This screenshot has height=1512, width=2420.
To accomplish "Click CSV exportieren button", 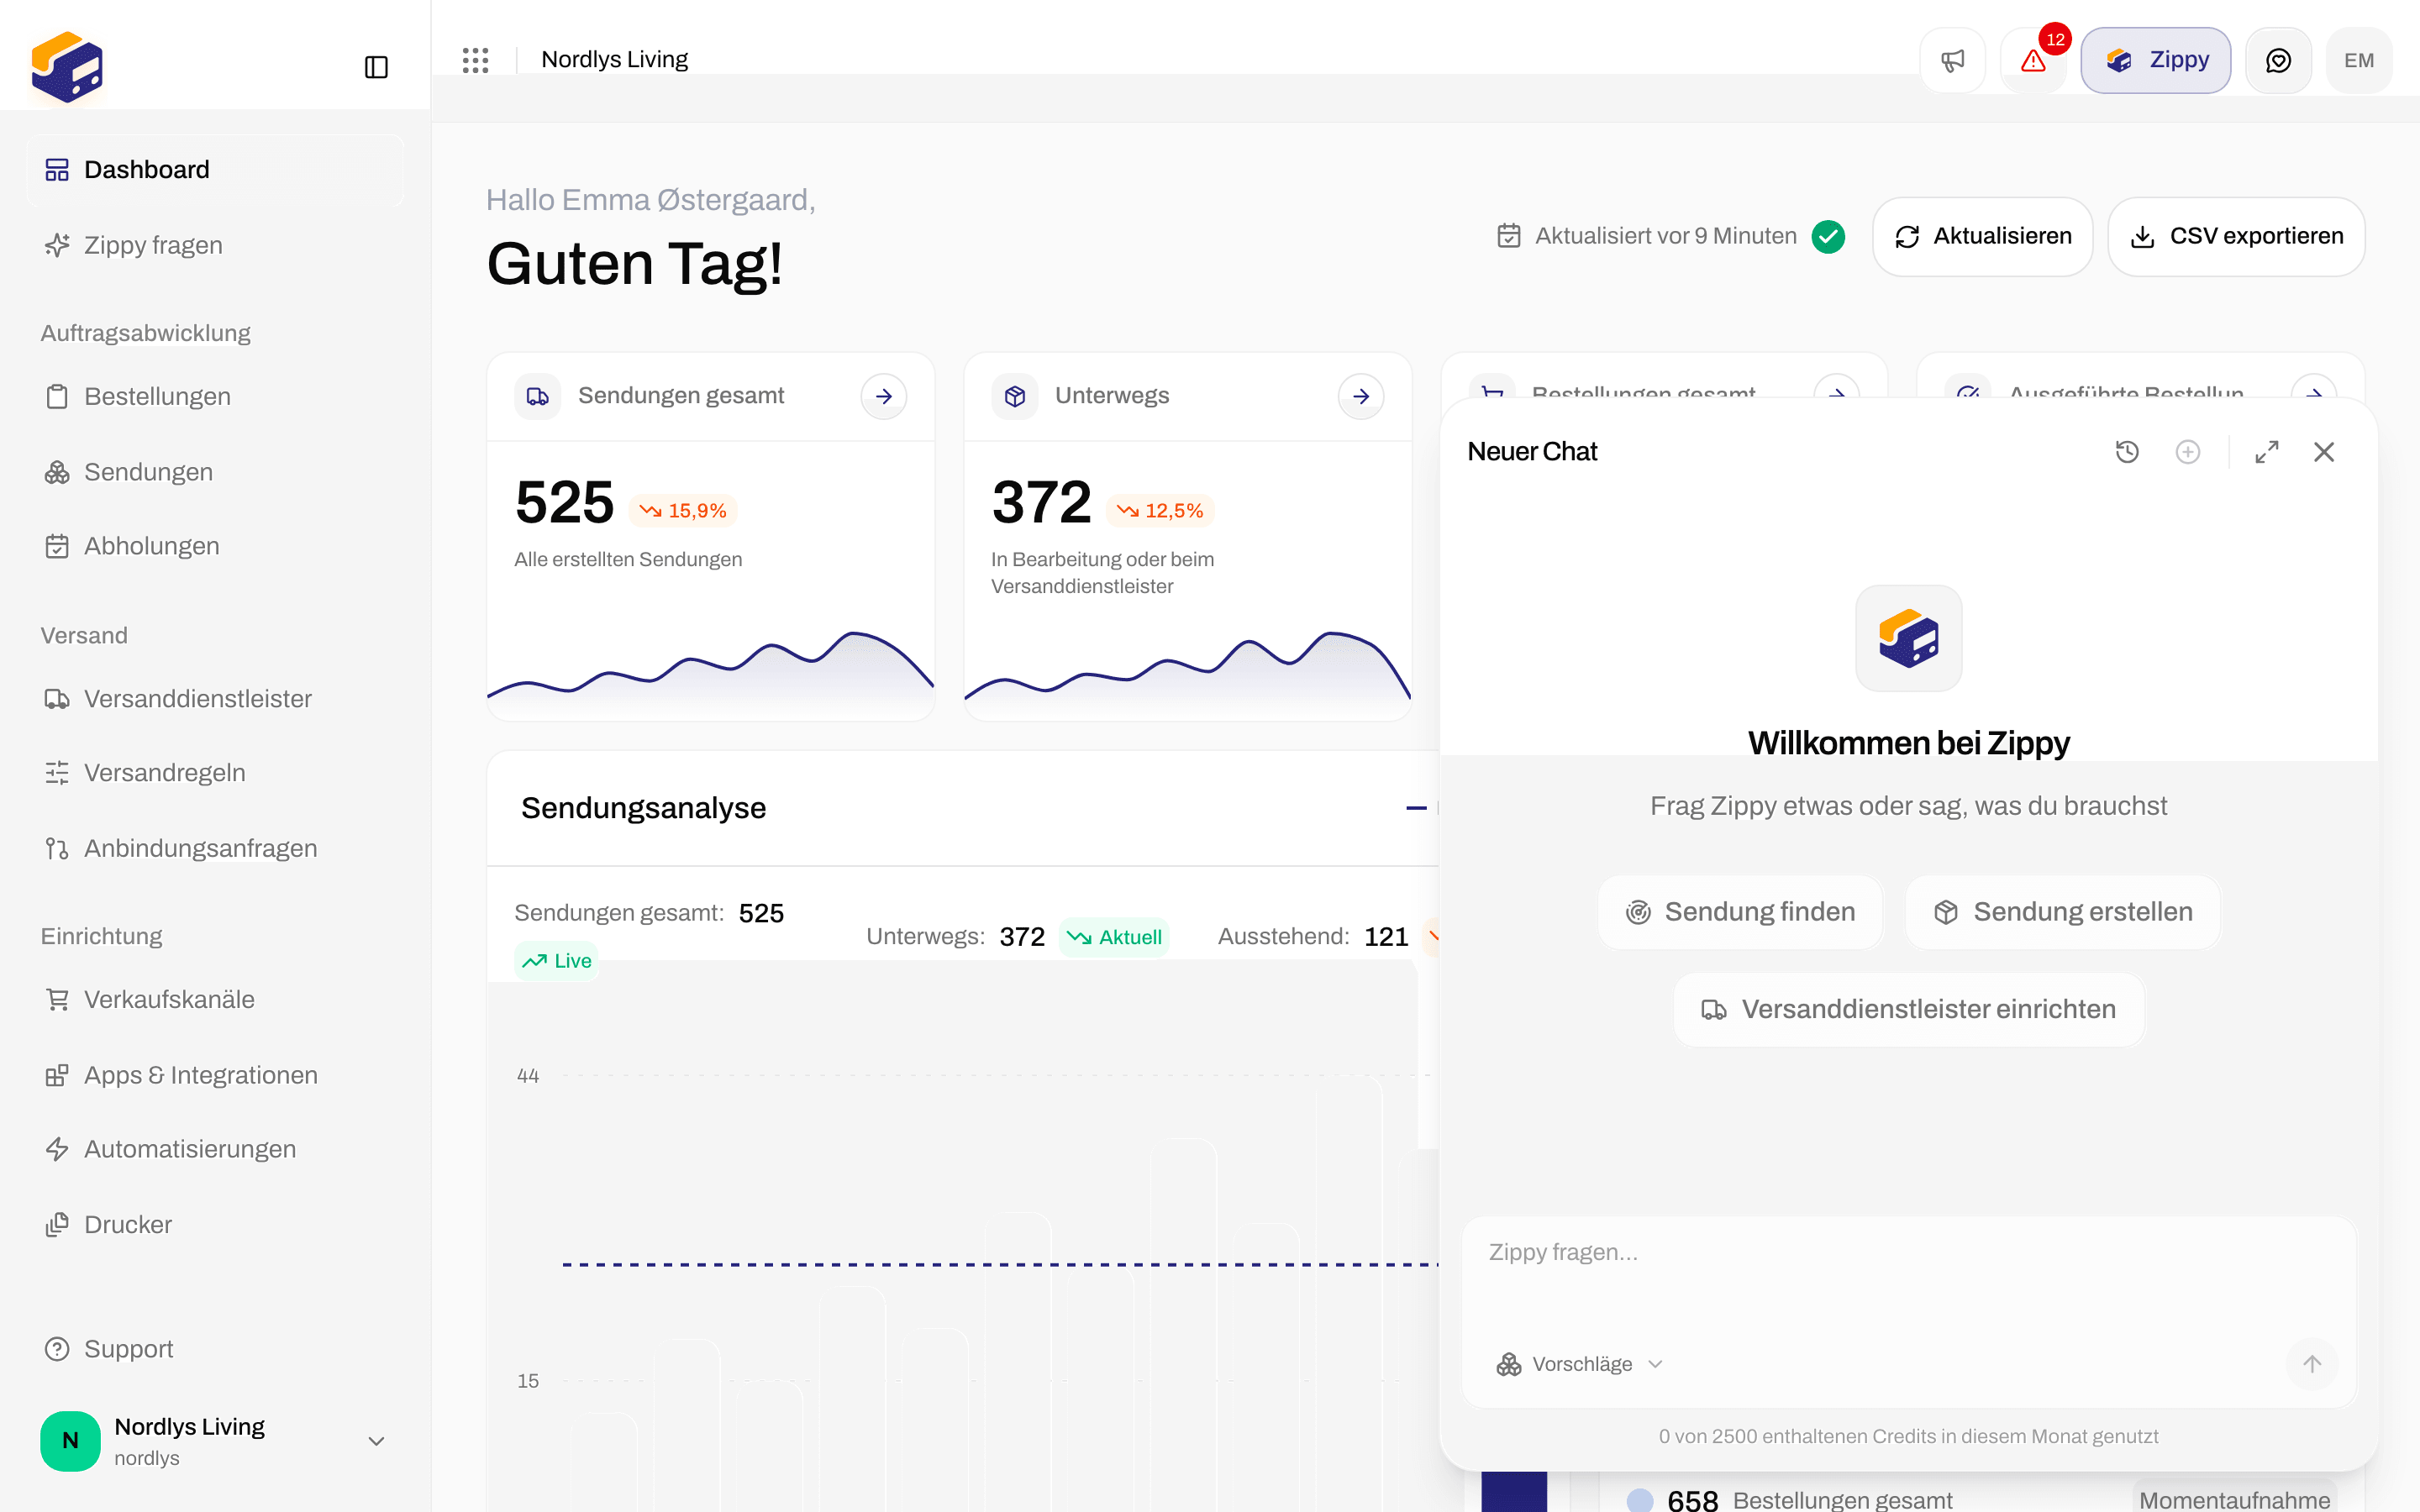I will [x=2236, y=236].
